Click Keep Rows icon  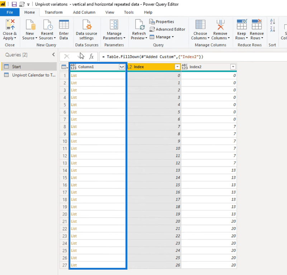tap(241, 24)
